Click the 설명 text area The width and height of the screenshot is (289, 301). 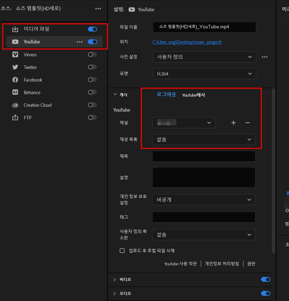coord(204,177)
